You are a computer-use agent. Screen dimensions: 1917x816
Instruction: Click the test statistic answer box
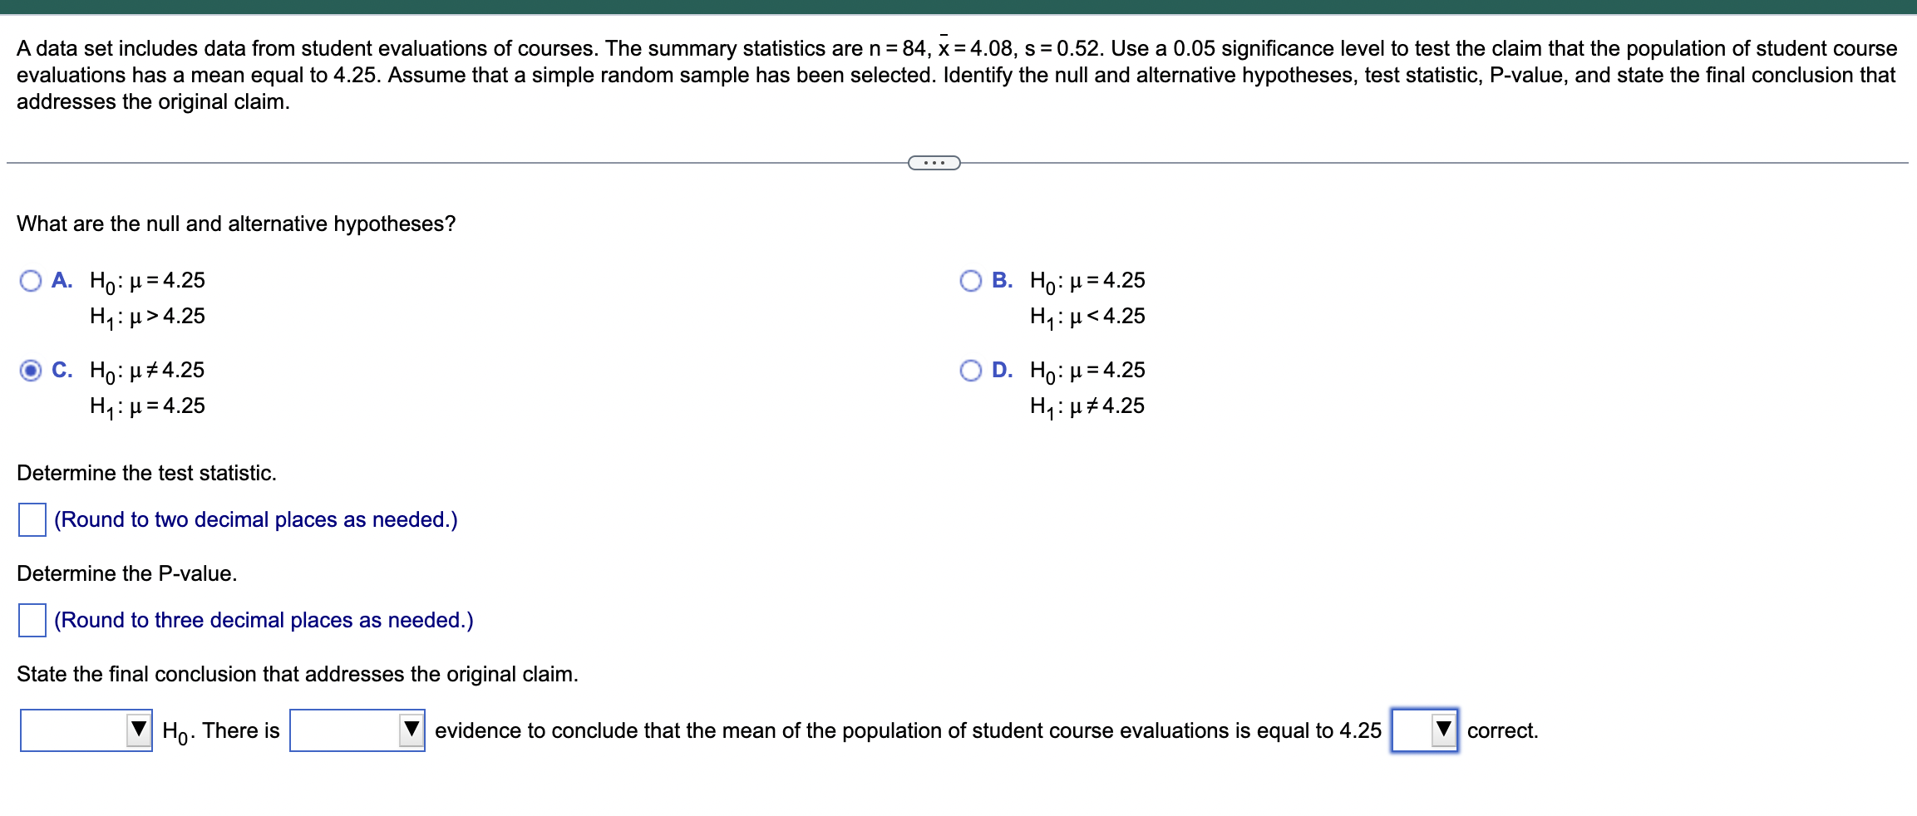click(x=31, y=519)
